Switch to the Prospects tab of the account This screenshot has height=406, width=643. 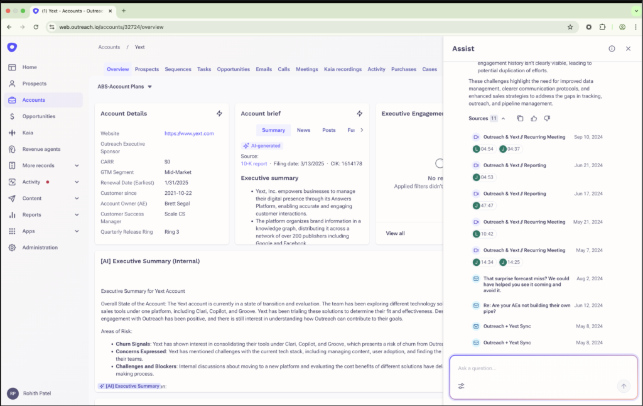[147, 69]
